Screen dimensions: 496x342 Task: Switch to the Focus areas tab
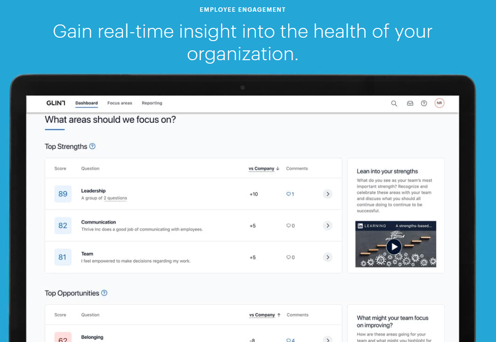coord(120,103)
